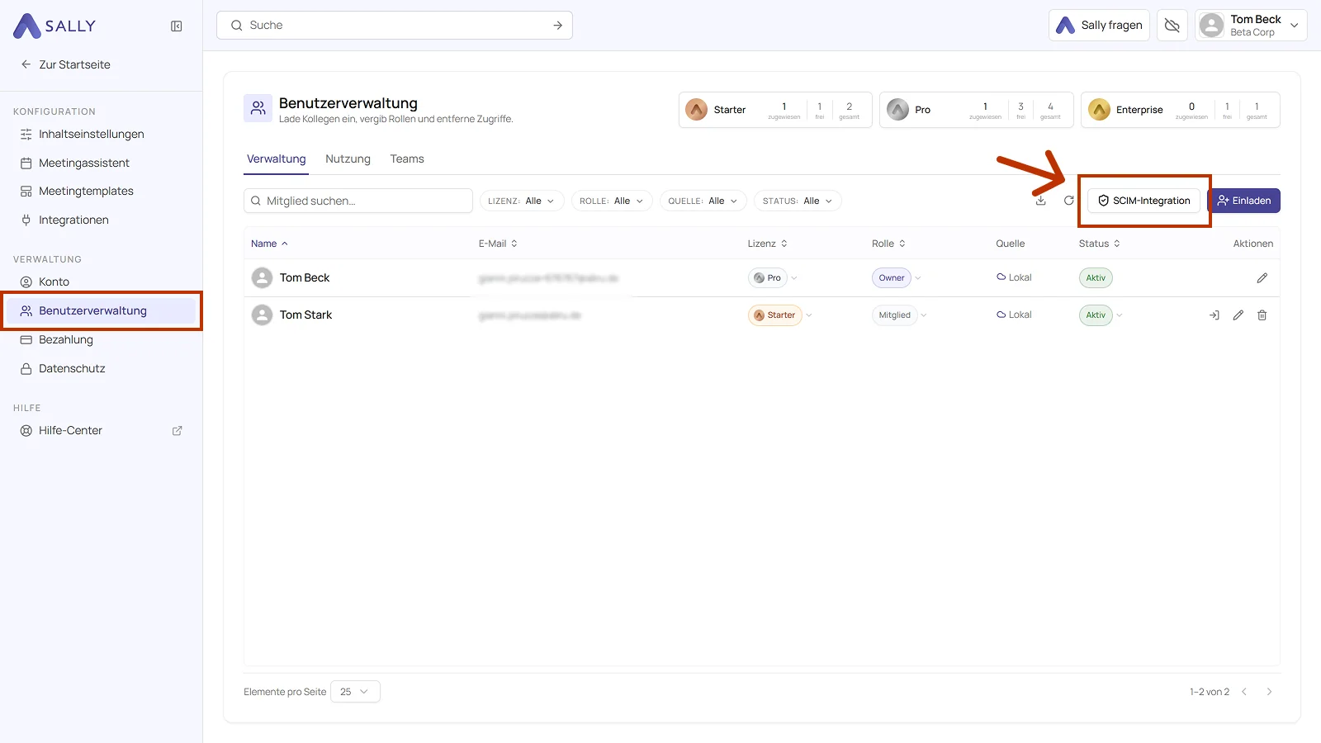
Task: Open Lizenz filter dropdown
Action: [x=522, y=201]
